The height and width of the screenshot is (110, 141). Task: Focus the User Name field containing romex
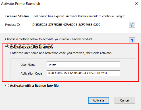pos(83,64)
